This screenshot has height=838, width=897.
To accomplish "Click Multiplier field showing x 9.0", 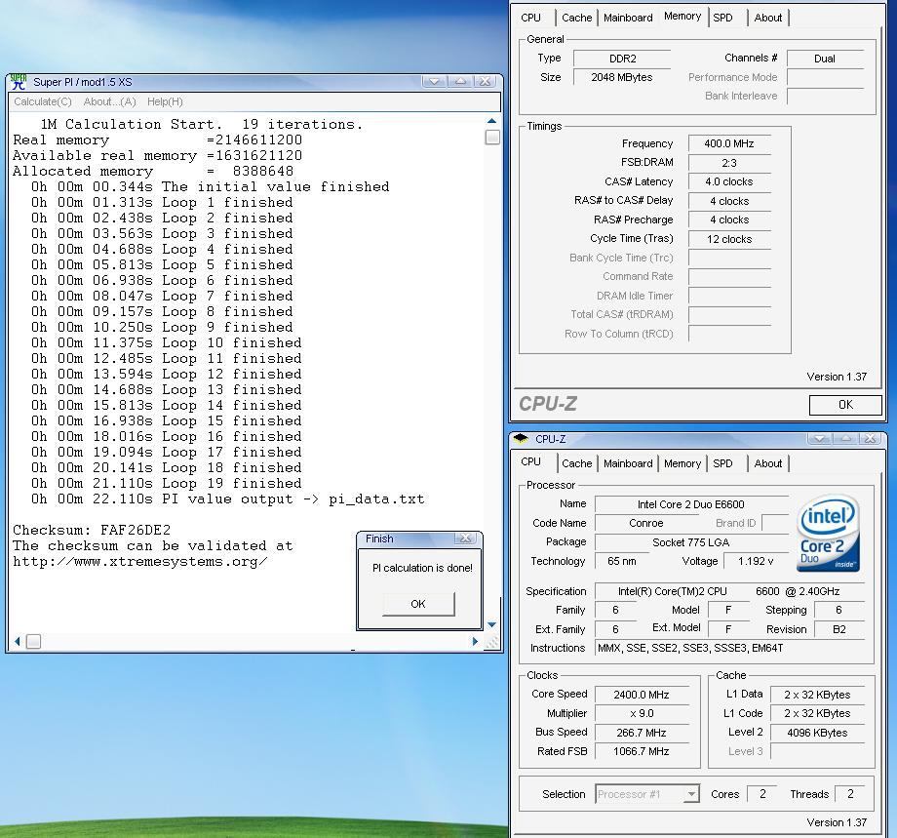I will (642, 713).
